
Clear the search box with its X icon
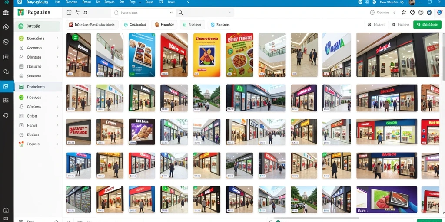pos(229,13)
